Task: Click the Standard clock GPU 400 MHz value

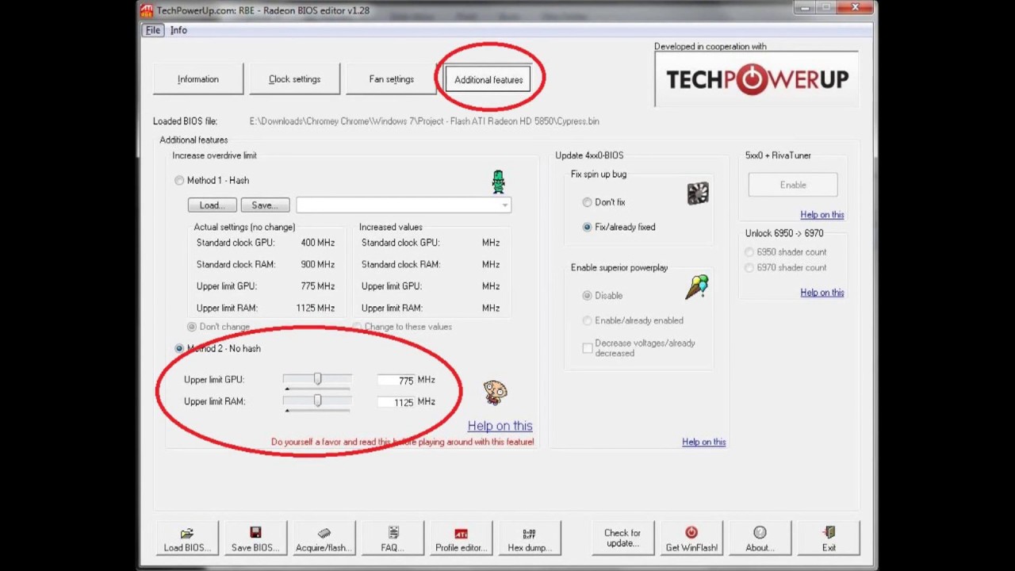Action: pyautogui.click(x=317, y=243)
